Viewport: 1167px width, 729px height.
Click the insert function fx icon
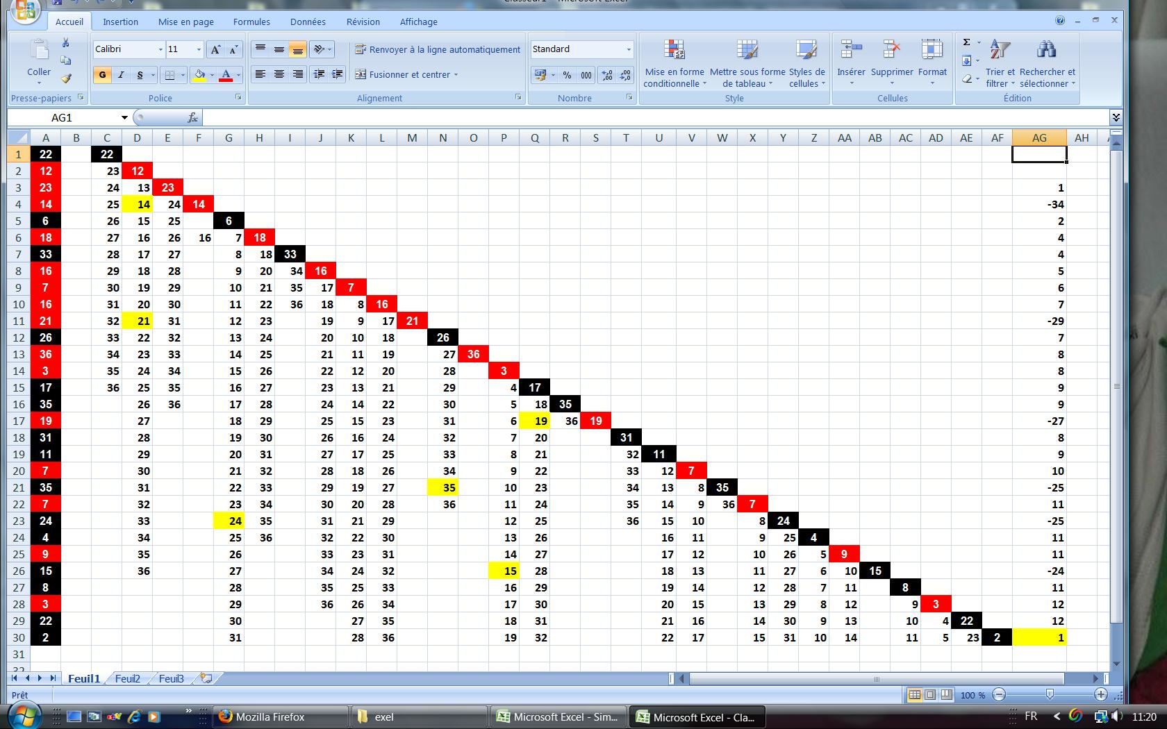(x=192, y=118)
